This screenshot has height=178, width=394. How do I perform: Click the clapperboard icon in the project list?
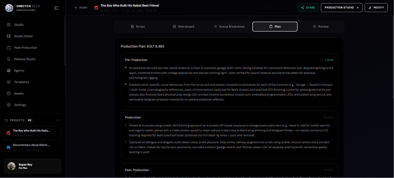(8, 133)
